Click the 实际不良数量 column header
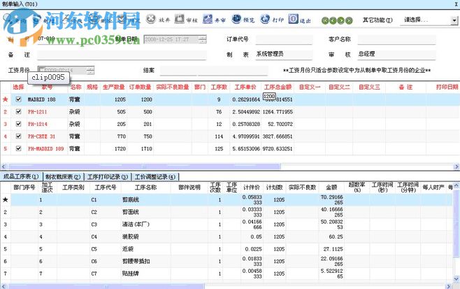 click(173, 87)
